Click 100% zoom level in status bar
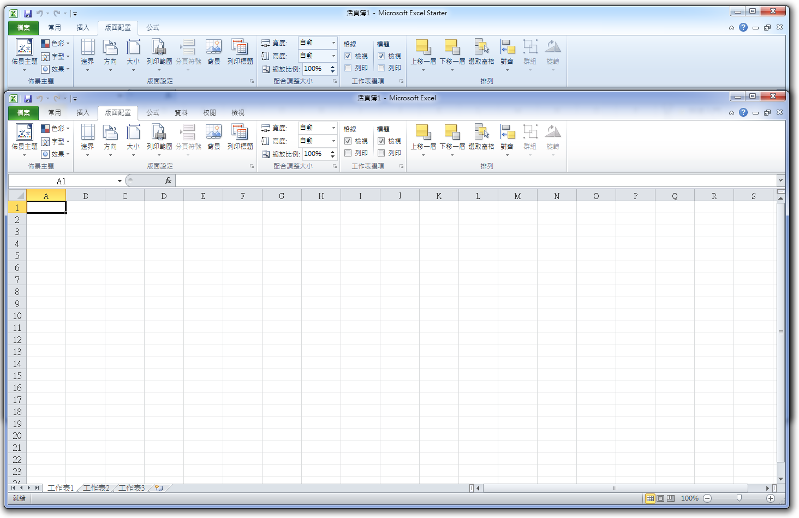 (690, 498)
